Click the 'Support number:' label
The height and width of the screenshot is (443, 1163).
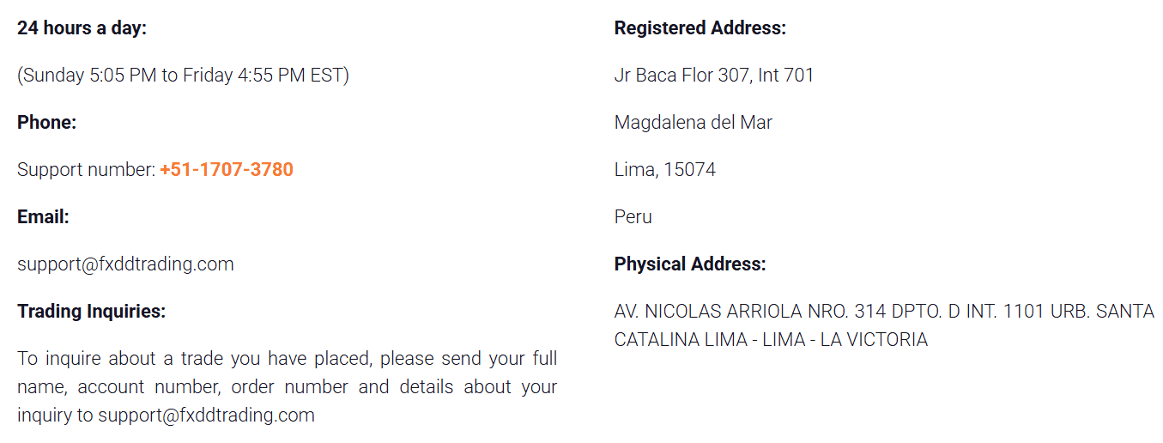coord(86,170)
